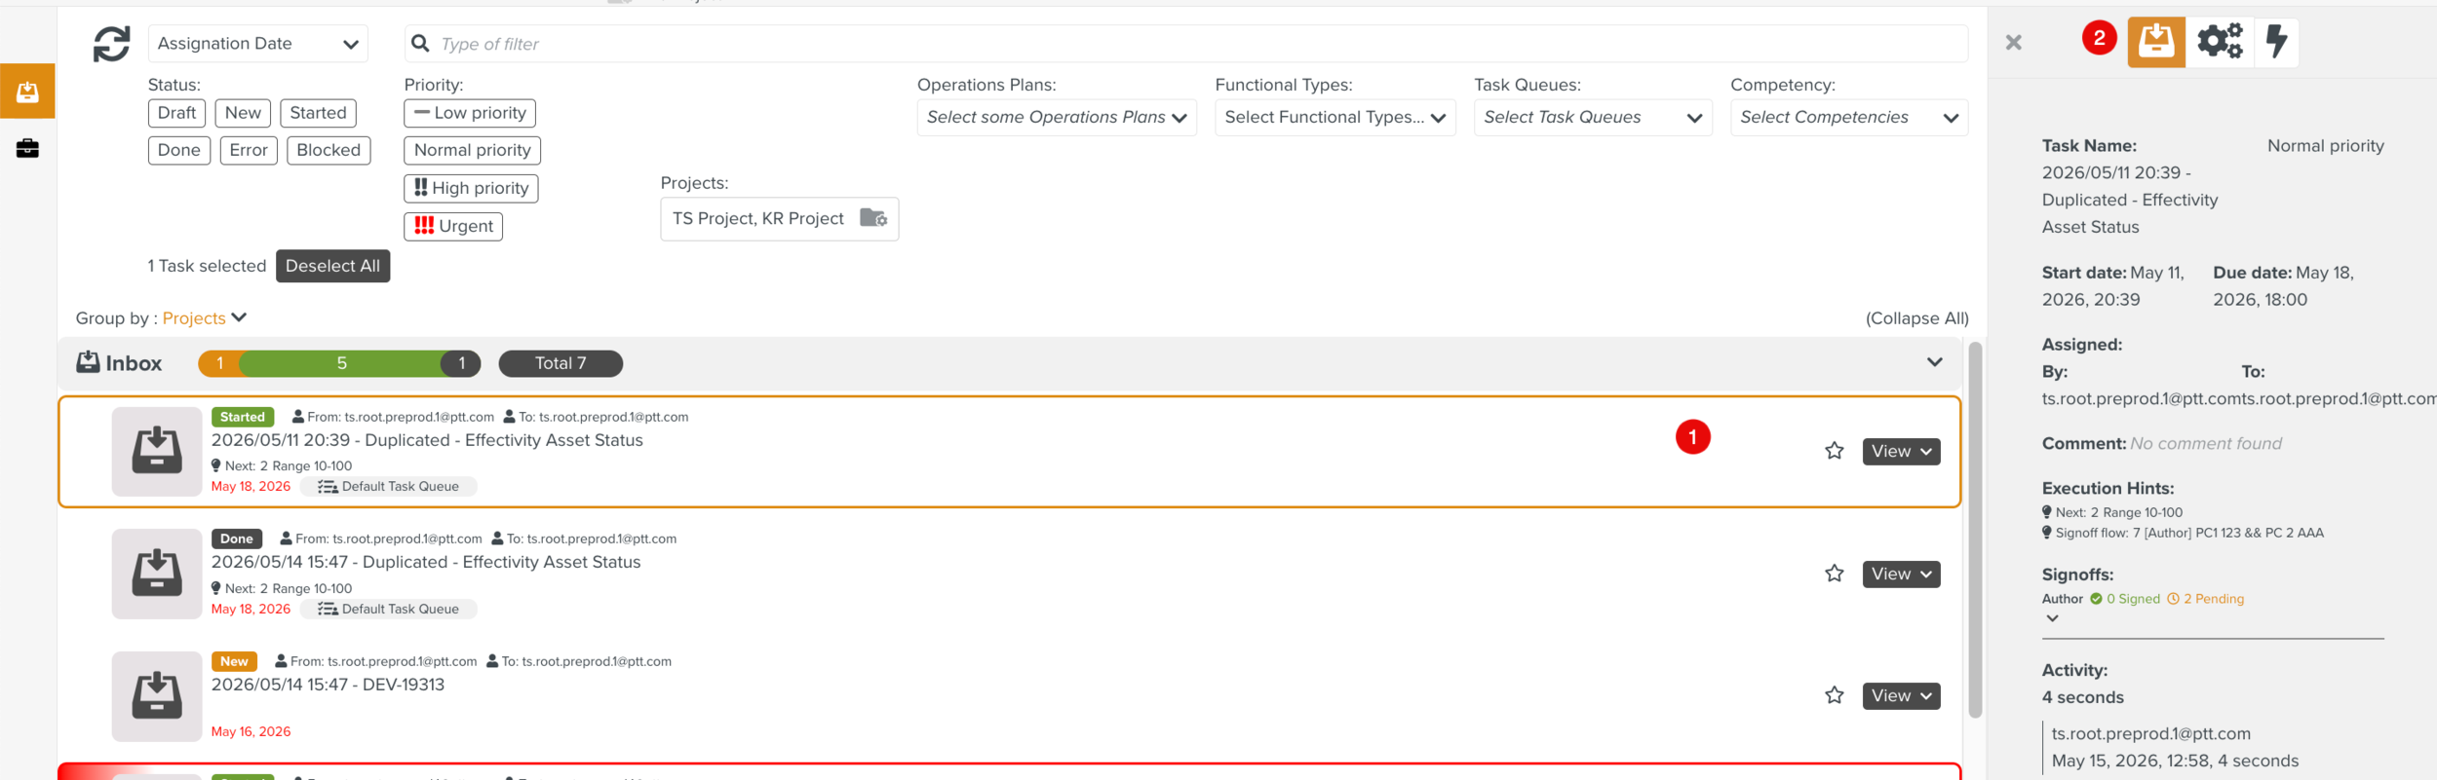Click the orange progress segment showing 1
This screenshot has width=2437, height=780.
219,363
